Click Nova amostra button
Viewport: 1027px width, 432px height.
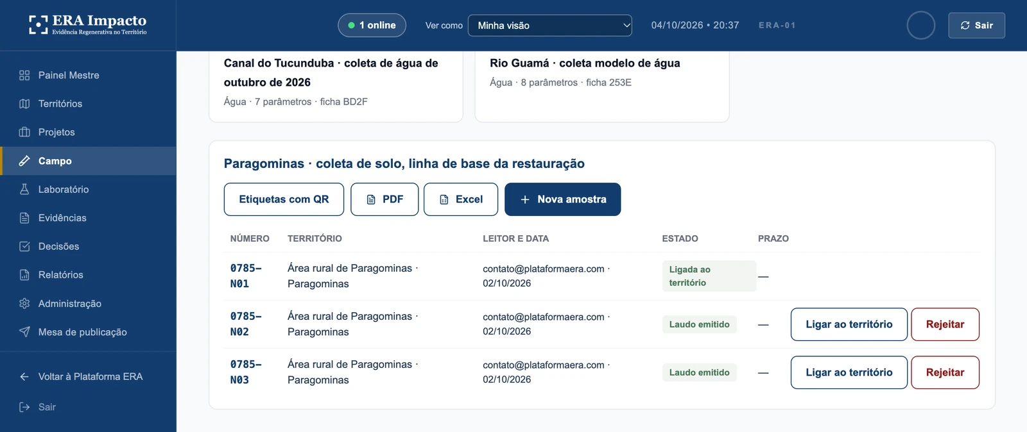point(563,199)
